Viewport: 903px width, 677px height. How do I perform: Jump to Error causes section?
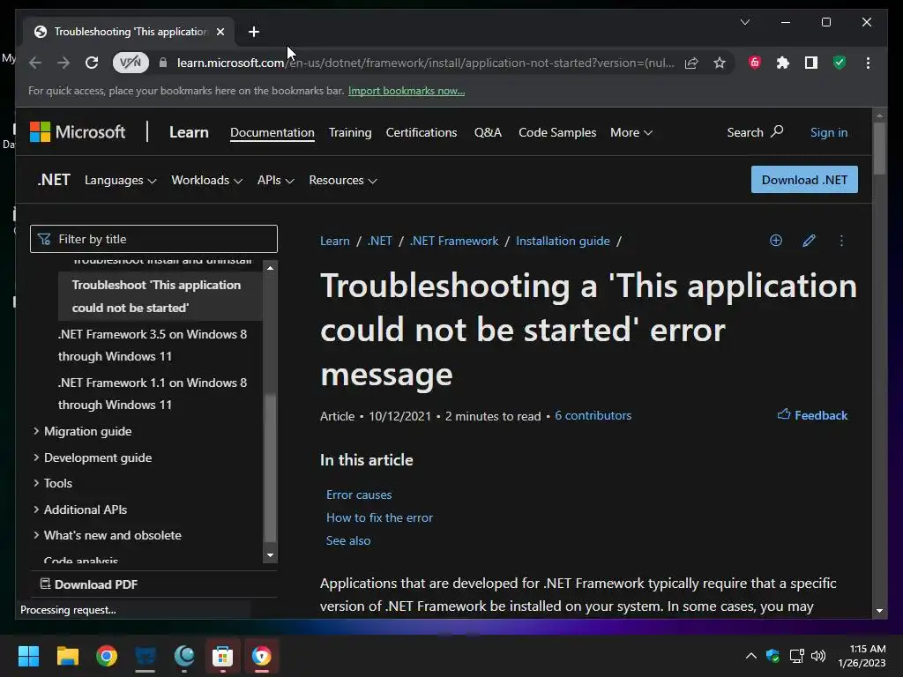point(359,495)
